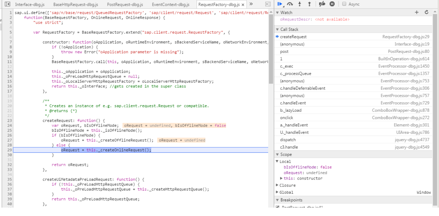Select the 'post' call stack frame
The height and width of the screenshot is (216, 439).
tap(353, 52)
